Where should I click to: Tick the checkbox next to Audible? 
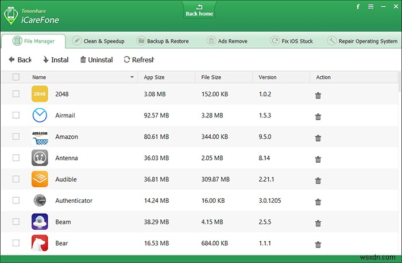tap(16, 179)
